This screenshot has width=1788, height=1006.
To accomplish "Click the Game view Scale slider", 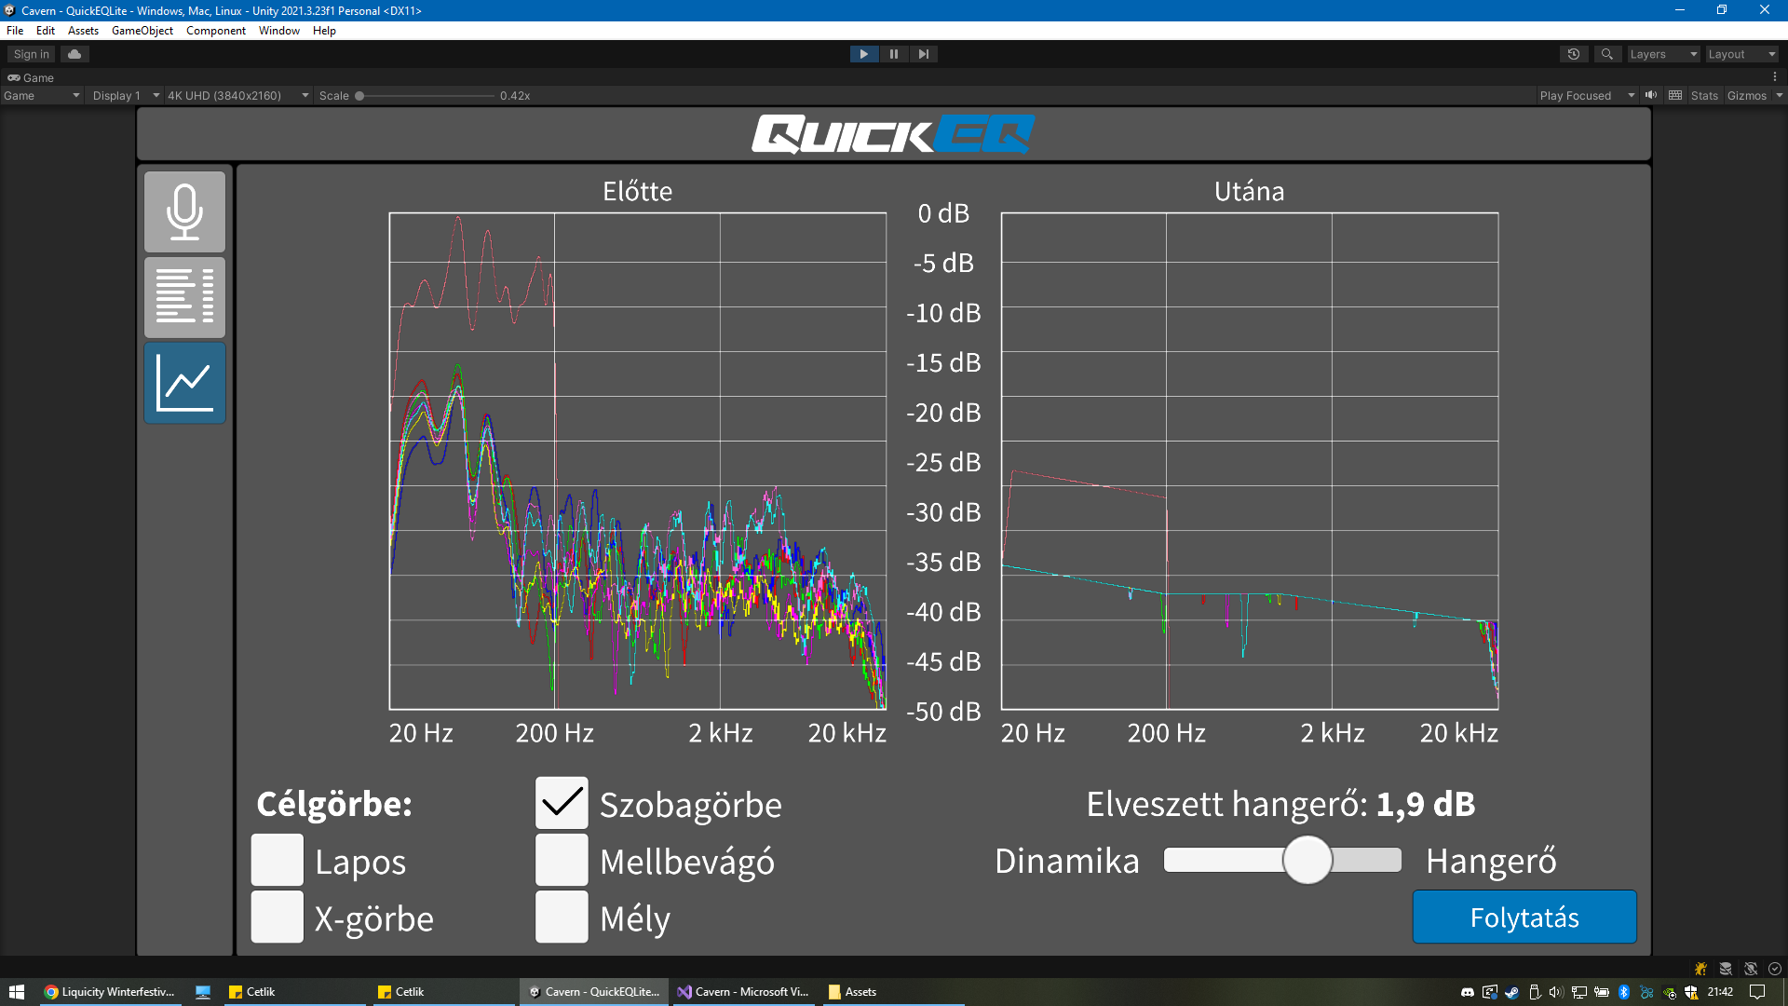I will 426,95.
